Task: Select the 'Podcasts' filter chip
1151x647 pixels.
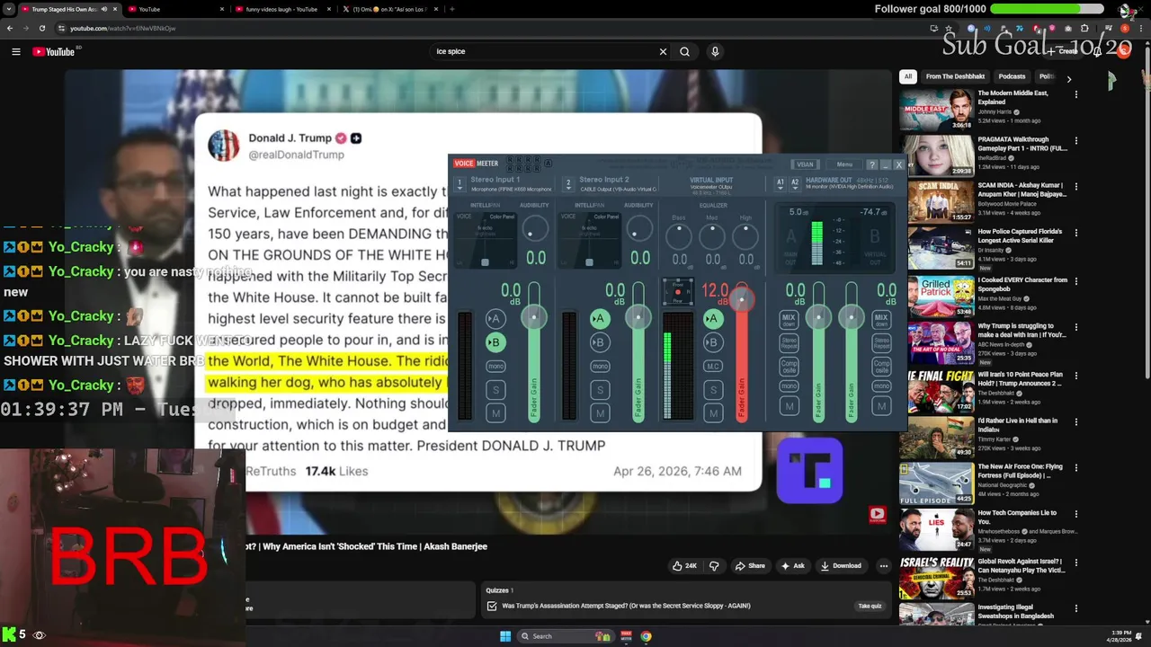Action: [x=1012, y=76]
